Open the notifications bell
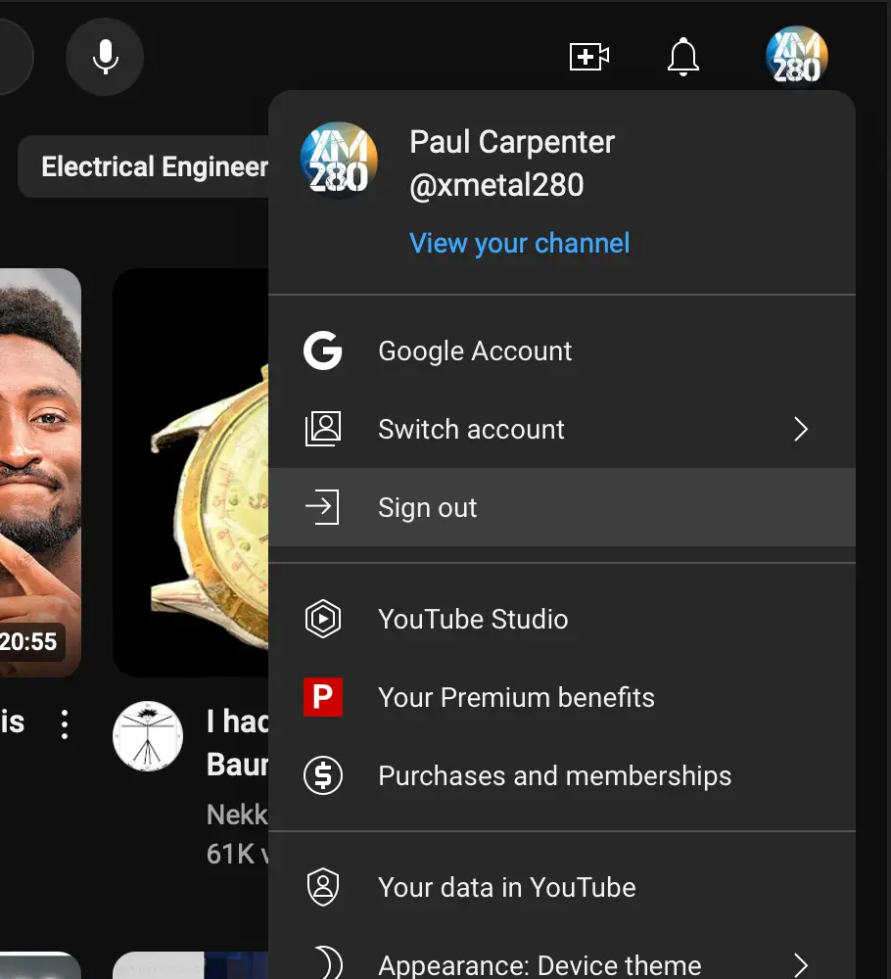Screen dimensions: 891x979 pos(683,57)
